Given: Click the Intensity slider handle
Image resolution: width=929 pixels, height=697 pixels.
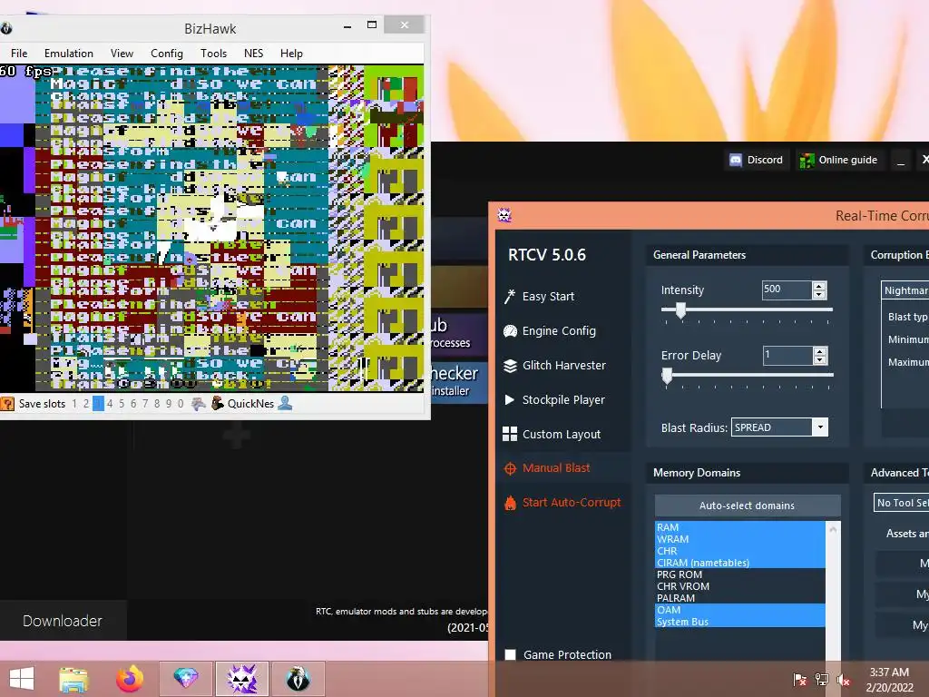Looking at the screenshot, I should pyautogui.click(x=680, y=310).
